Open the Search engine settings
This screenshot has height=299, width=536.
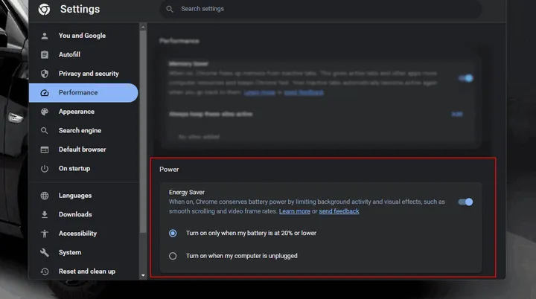[80, 131]
